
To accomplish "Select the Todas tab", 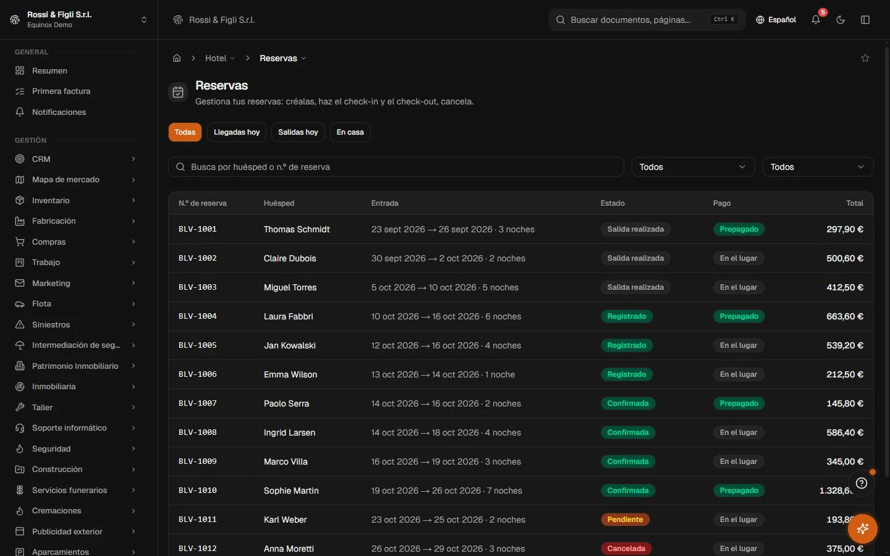I will coord(185,132).
